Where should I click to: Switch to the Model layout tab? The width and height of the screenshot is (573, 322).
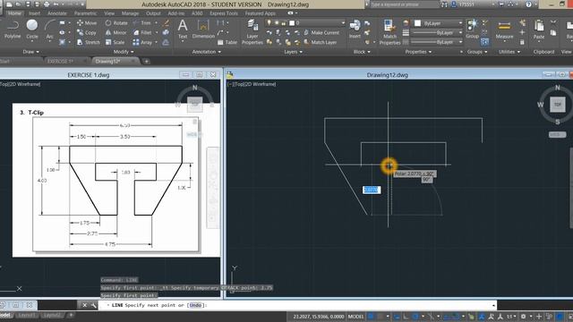tap(5, 315)
